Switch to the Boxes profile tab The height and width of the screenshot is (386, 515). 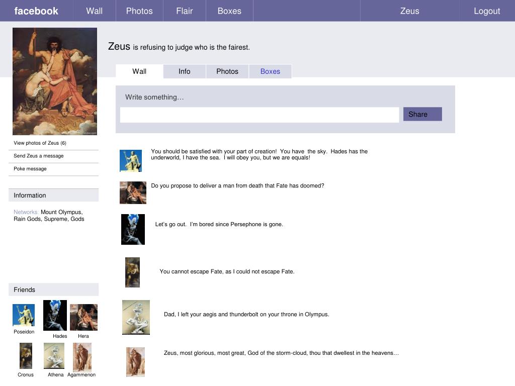(x=270, y=71)
